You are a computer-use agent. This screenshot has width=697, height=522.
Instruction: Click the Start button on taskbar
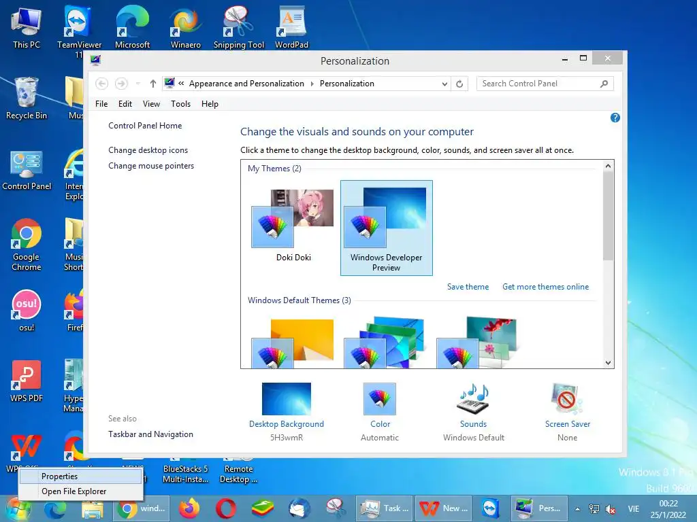(x=18, y=508)
